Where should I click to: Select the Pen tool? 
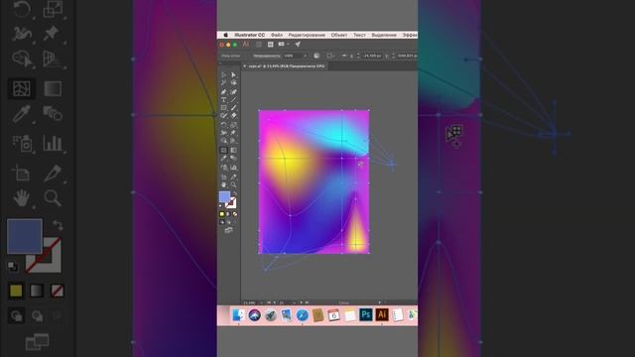(223, 92)
